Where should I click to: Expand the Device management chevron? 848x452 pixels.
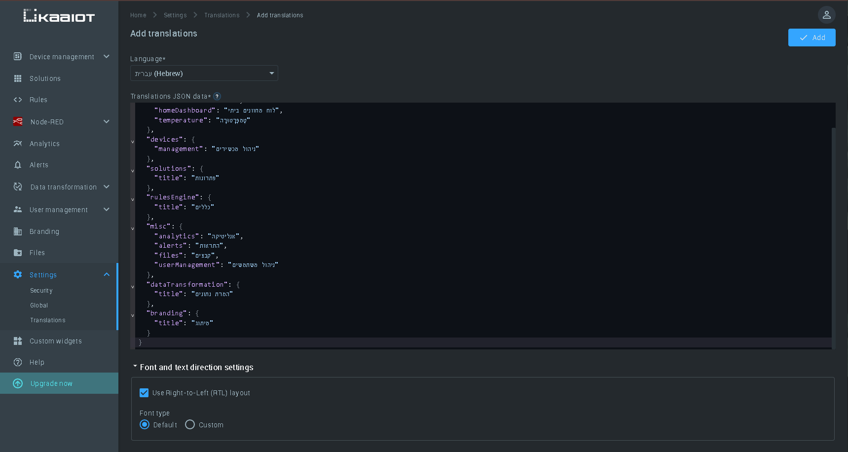pyautogui.click(x=107, y=56)
